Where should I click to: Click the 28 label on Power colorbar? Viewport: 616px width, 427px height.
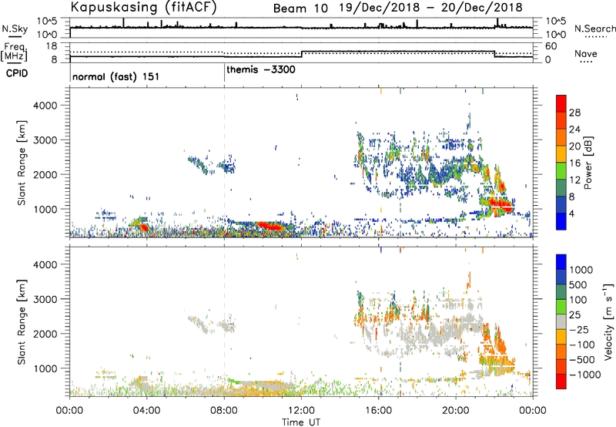tap(574, 113)
